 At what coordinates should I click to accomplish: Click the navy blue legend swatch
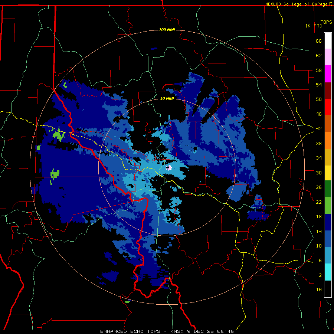click(328, 222)
